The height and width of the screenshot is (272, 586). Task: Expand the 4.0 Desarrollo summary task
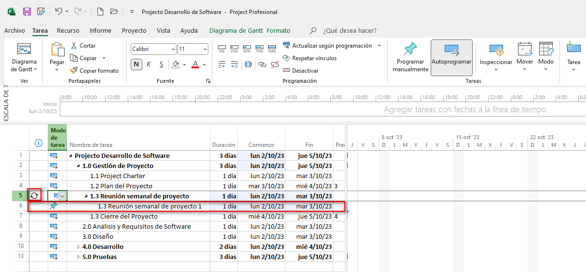point(79,246)
